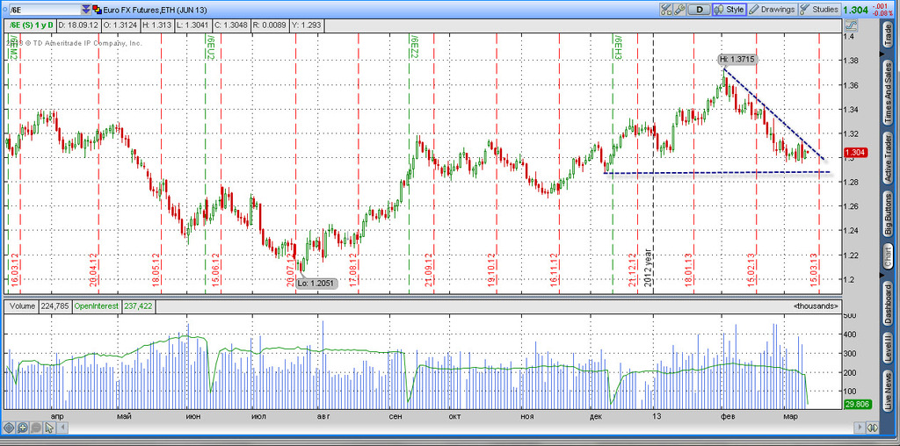Click the crosshair pan tool icon
Image resolution: width=900 pixels, height=446 pixels.
point(9,428)
